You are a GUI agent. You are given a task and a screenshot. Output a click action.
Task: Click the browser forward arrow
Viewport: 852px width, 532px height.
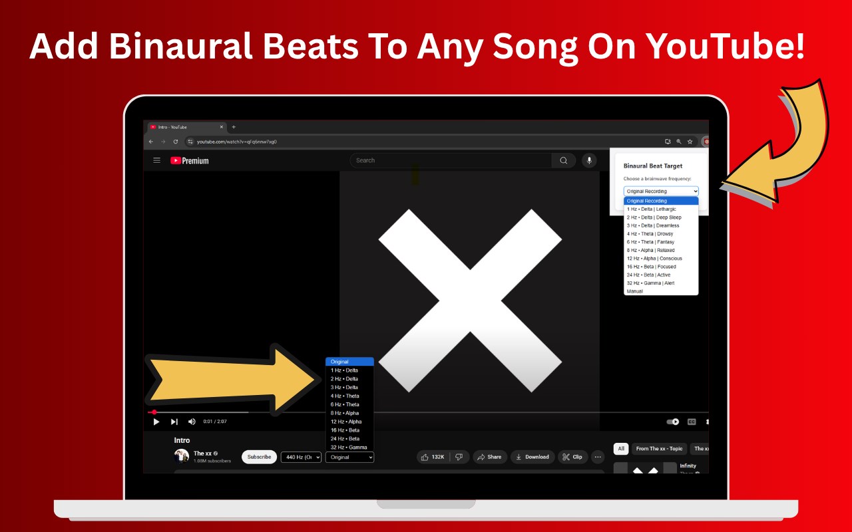(x=163, y=142)
